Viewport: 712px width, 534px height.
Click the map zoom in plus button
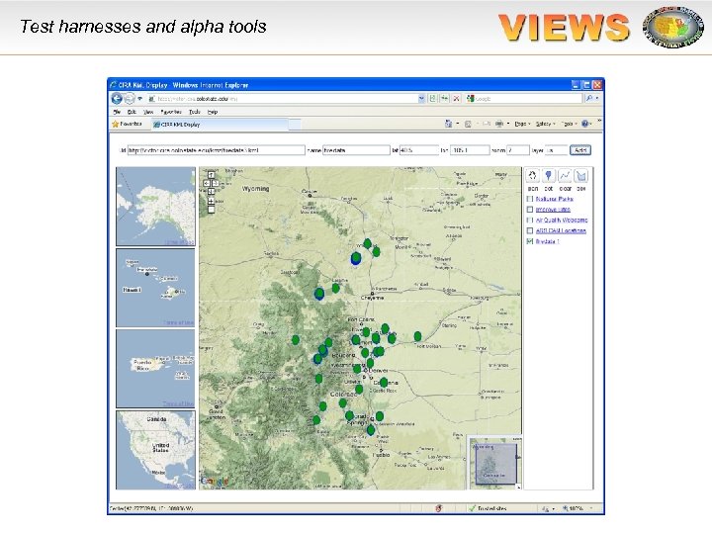pos(211,201)
